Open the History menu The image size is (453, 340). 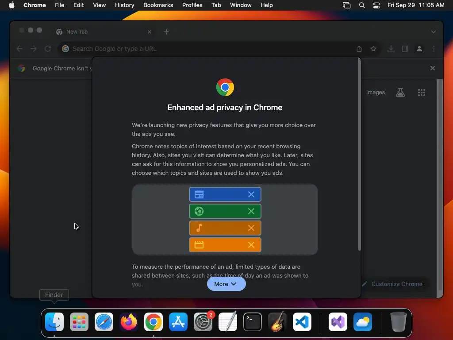click(x=124, y=5)
